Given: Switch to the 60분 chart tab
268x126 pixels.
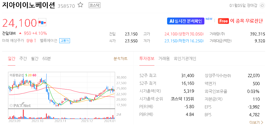Looking at the screenshot, I should (x=47, y=58).
